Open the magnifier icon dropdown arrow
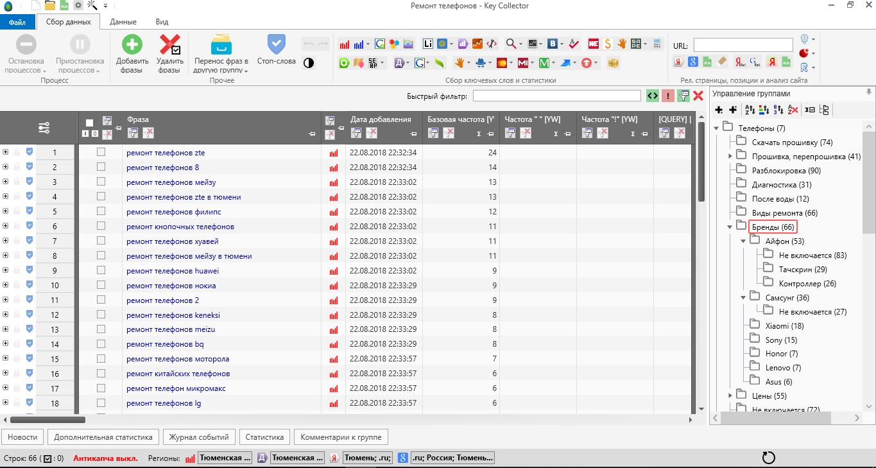This screenshot has width=876, height=468. tap(520, 44)
